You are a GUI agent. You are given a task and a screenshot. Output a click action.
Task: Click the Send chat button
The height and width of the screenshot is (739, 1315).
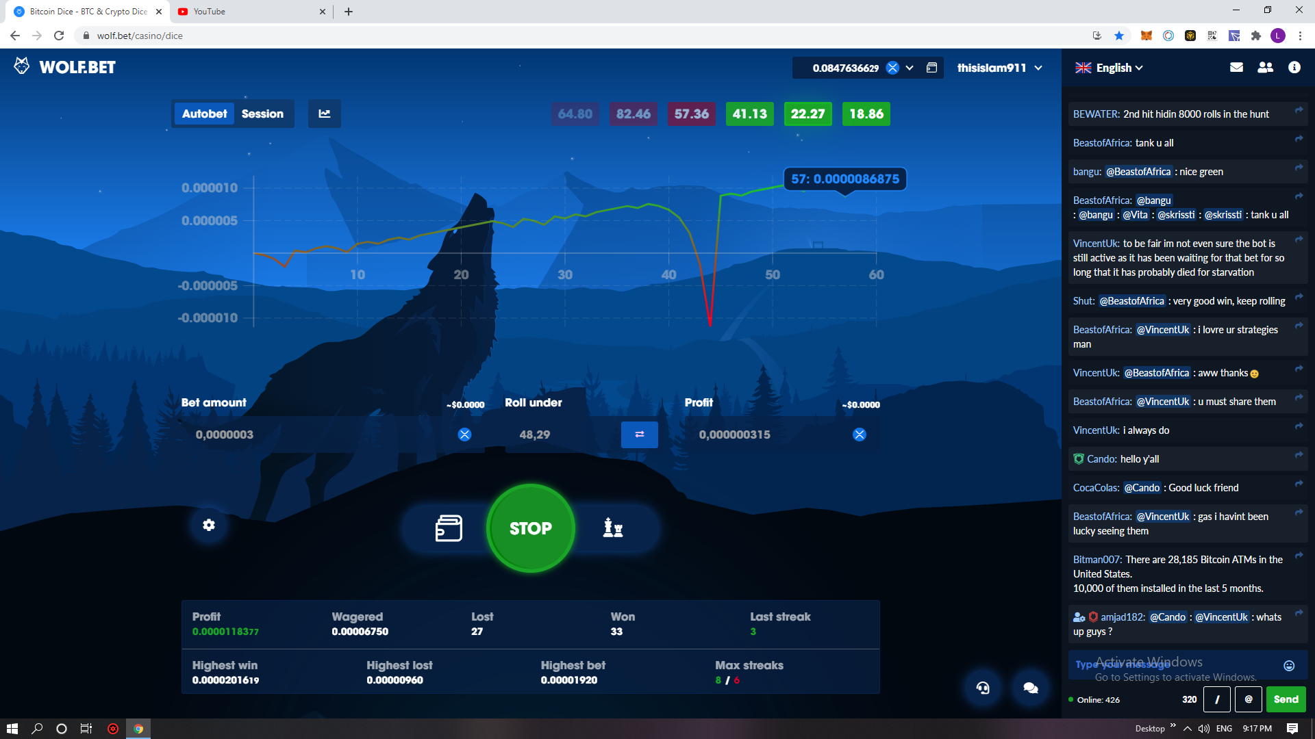click(1286, 699)
